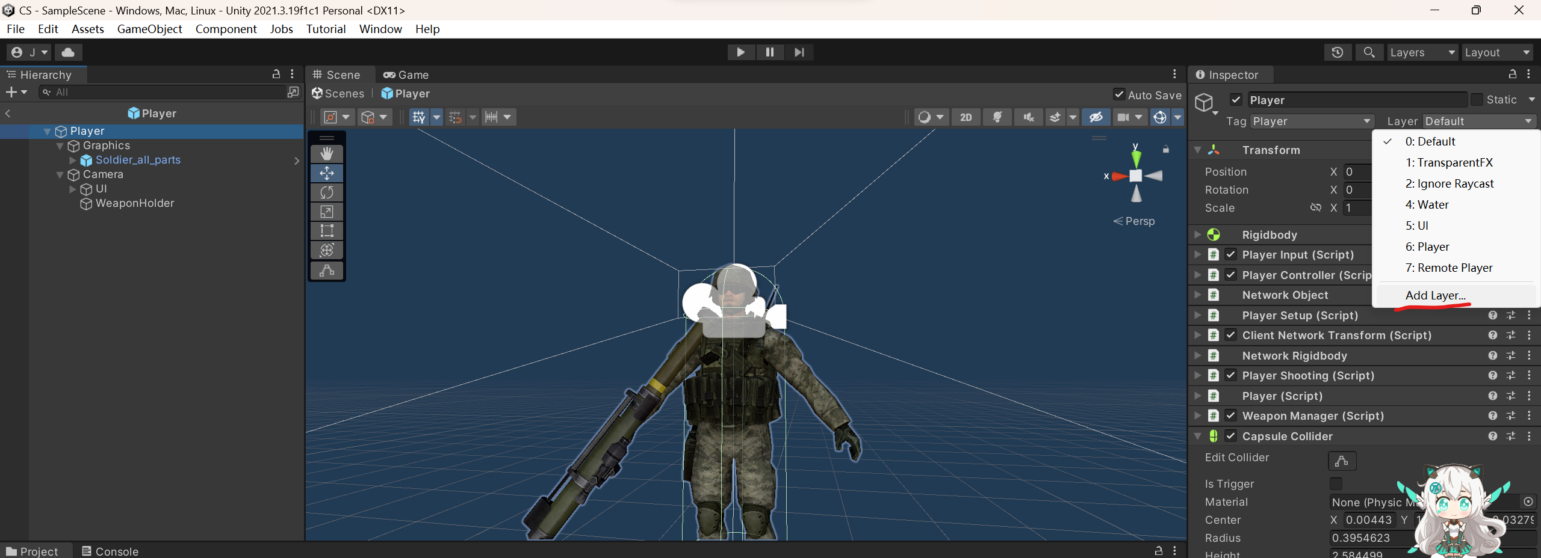The image size is (1541, 558).
Task: Select layer 6: Player
Action: coord(1427,247)
